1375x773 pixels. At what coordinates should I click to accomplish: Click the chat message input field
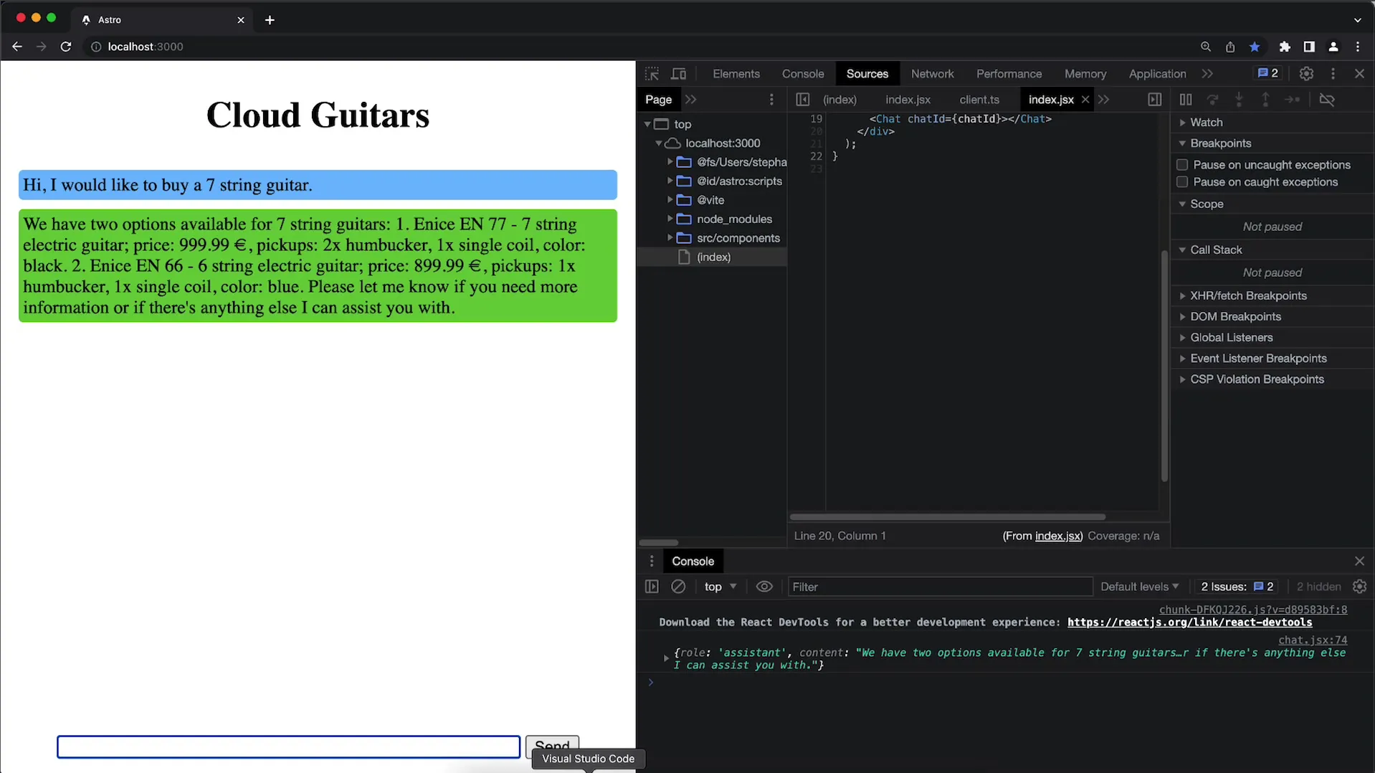coord(288,746)
